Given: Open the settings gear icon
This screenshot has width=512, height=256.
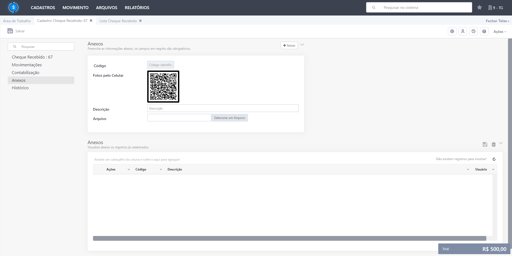Looking at the screenshot, I should [x=452, y=31].
